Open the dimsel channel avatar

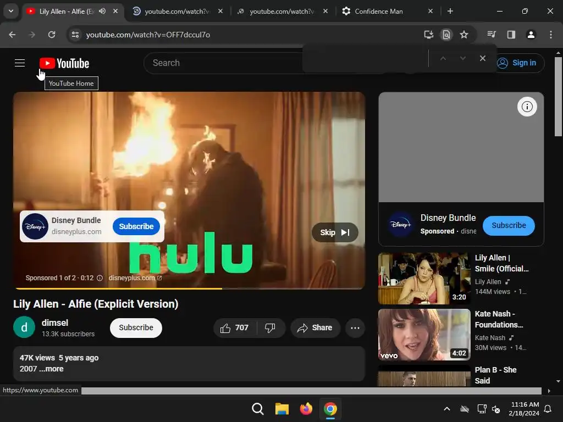[24, 327]
